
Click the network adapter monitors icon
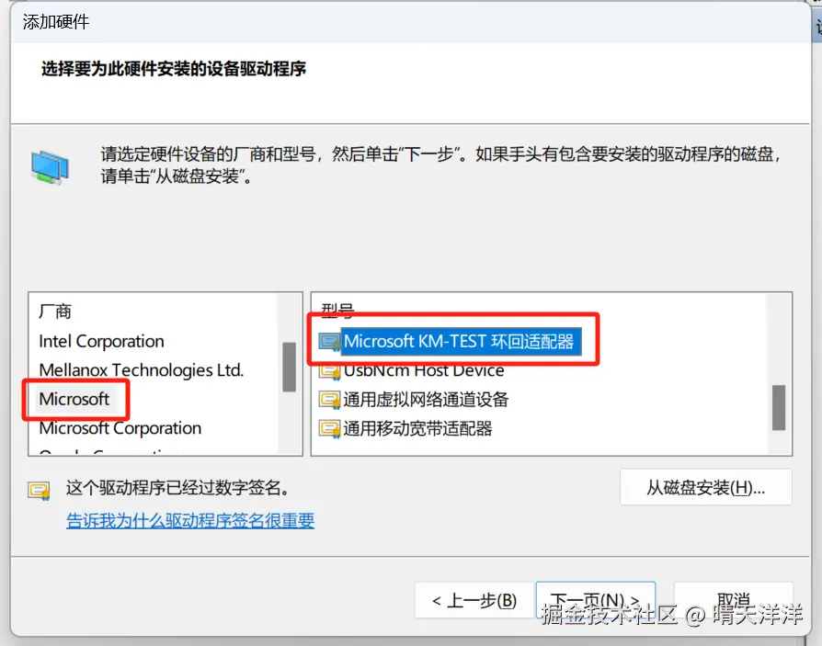pos(50,167)
